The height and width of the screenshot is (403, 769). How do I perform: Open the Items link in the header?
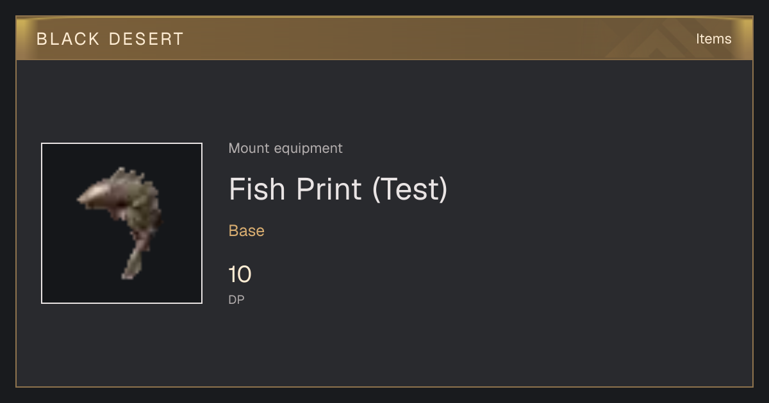tap(713, 38)
